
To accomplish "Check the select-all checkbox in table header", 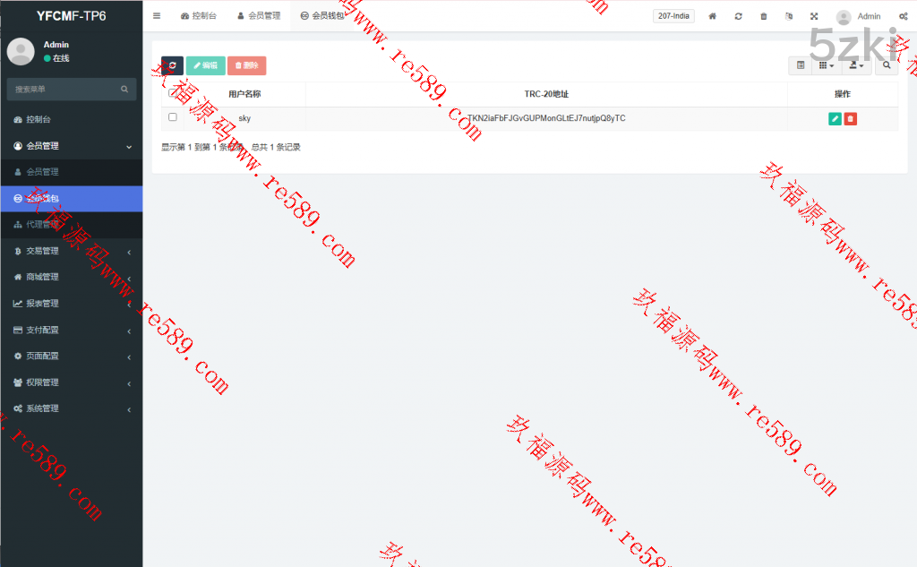I will [x=173, y=93].
